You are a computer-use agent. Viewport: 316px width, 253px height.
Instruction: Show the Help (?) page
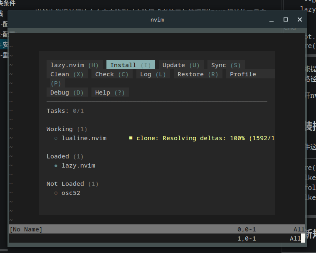(x=110, y=92)
